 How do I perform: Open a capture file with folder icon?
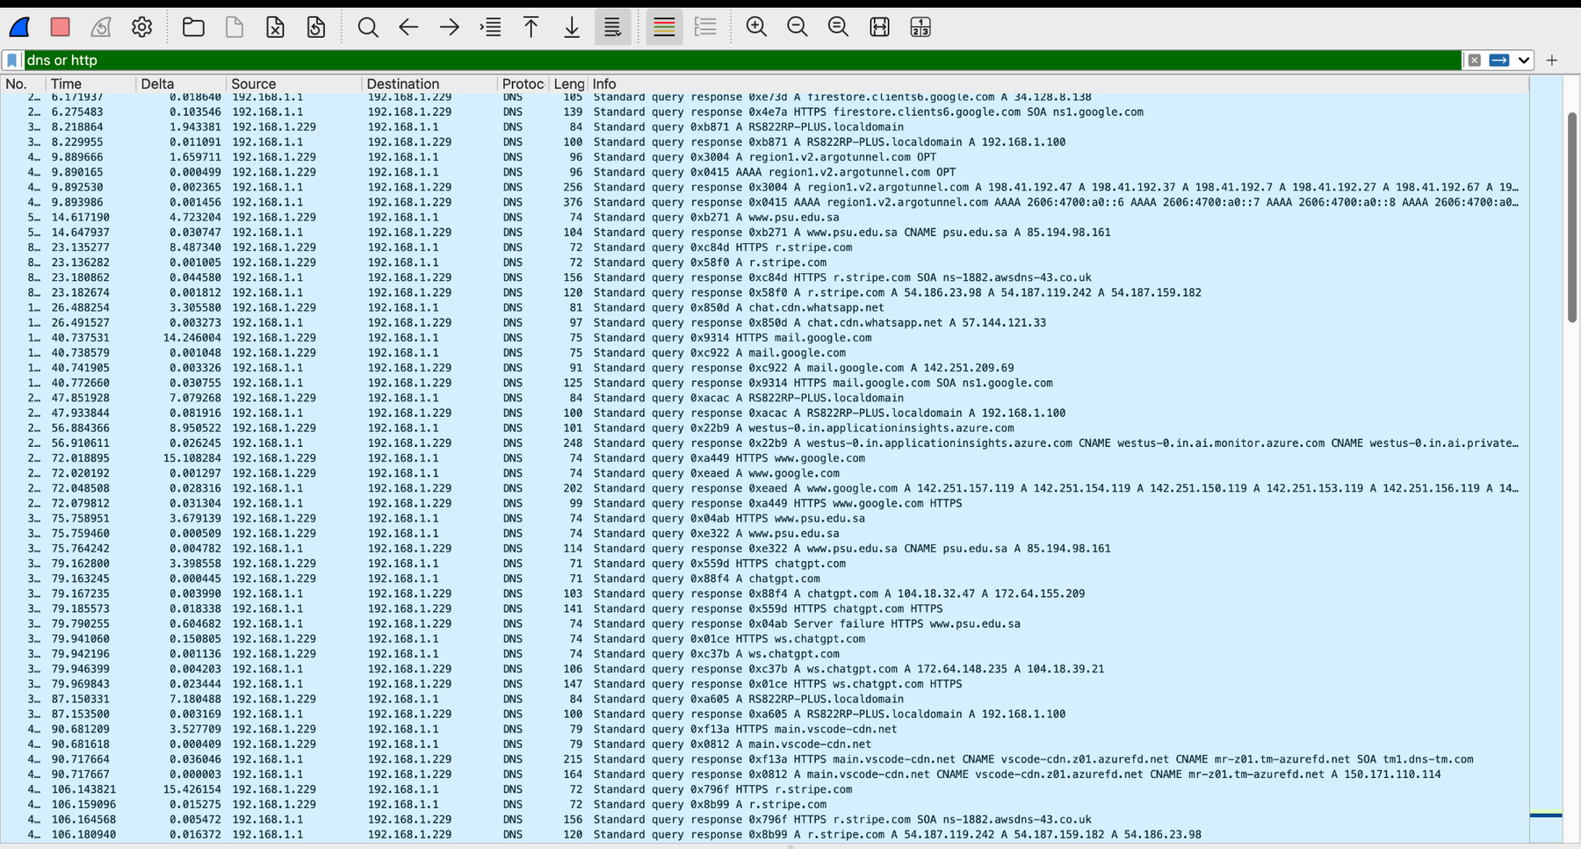tap(193, 27)
